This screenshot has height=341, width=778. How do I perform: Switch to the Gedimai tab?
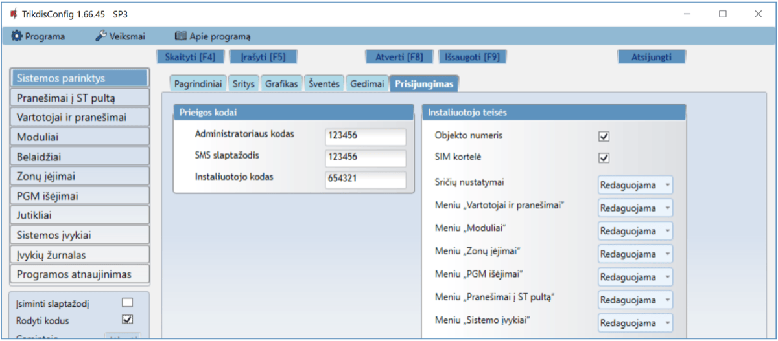click(367, 84)
